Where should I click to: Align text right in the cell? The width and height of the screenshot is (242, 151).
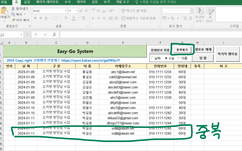click(104, 18)
